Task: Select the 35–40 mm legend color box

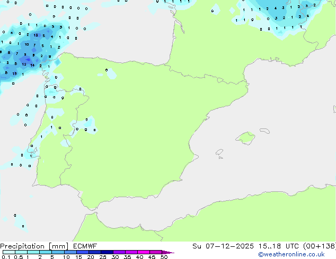Action: (x=131, y=252)
